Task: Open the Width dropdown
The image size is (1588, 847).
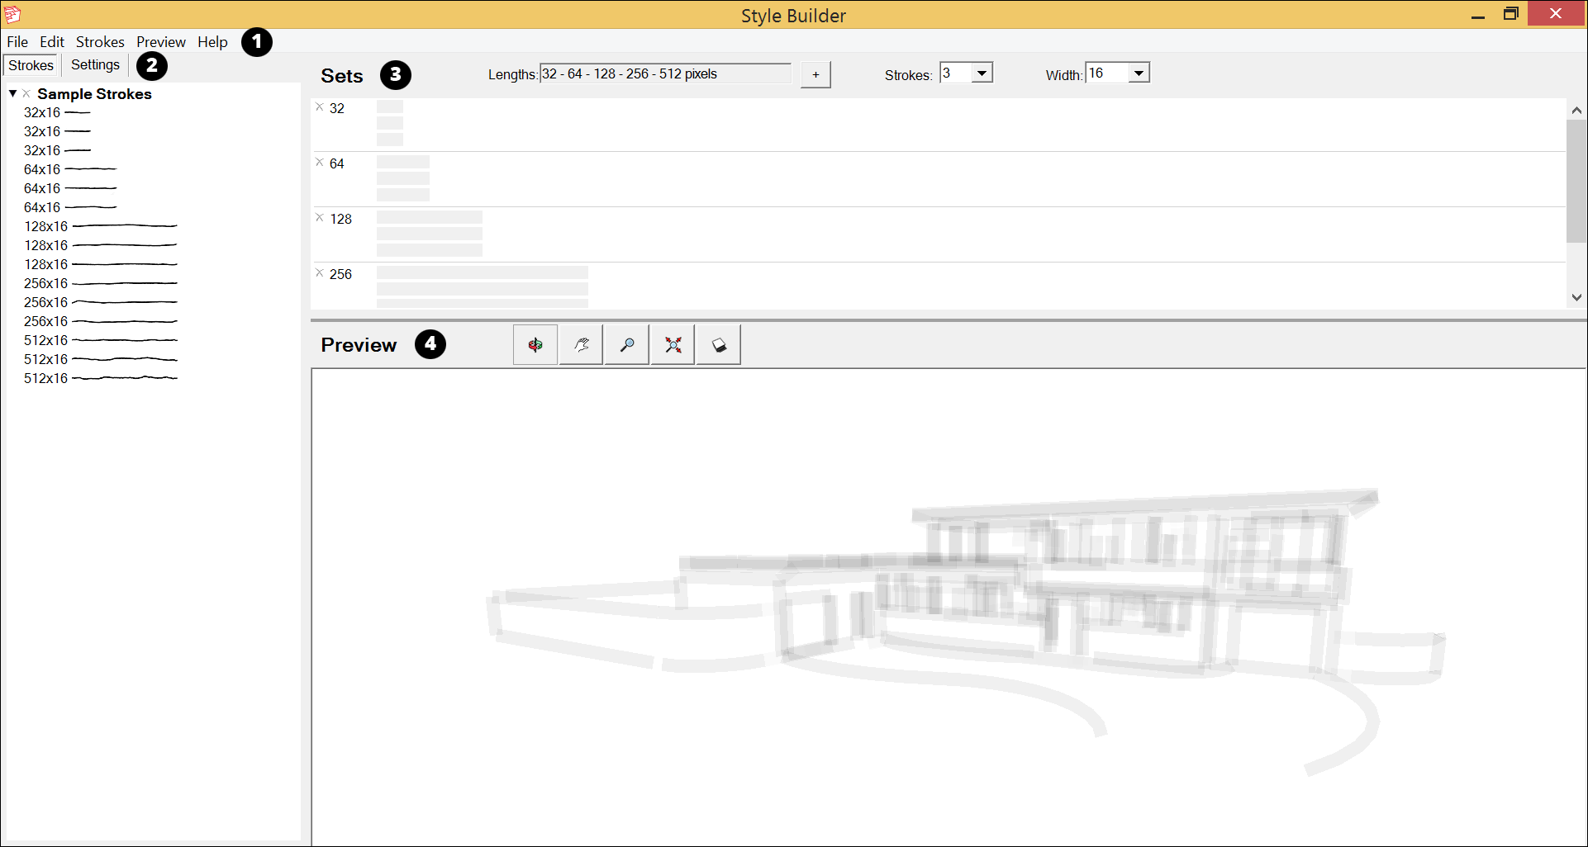Action: tap(1139, 72)
